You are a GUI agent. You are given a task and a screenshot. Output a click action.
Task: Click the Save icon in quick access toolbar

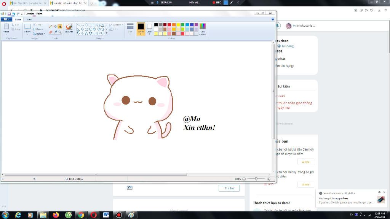pos(9,14)
